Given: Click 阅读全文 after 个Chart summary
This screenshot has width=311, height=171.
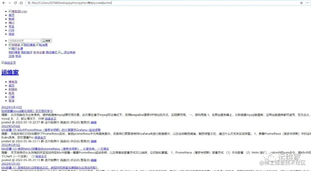Looking at the screenshot, I should (x=41, y=156).
